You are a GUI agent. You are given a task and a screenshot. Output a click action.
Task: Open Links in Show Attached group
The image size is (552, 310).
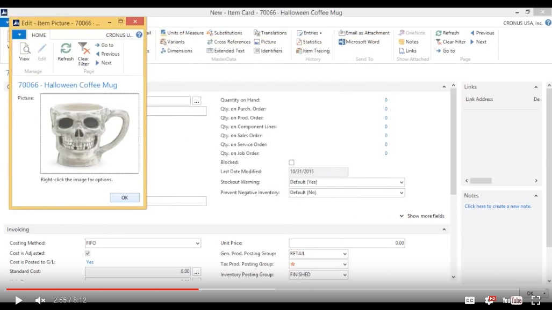point(407,50)
